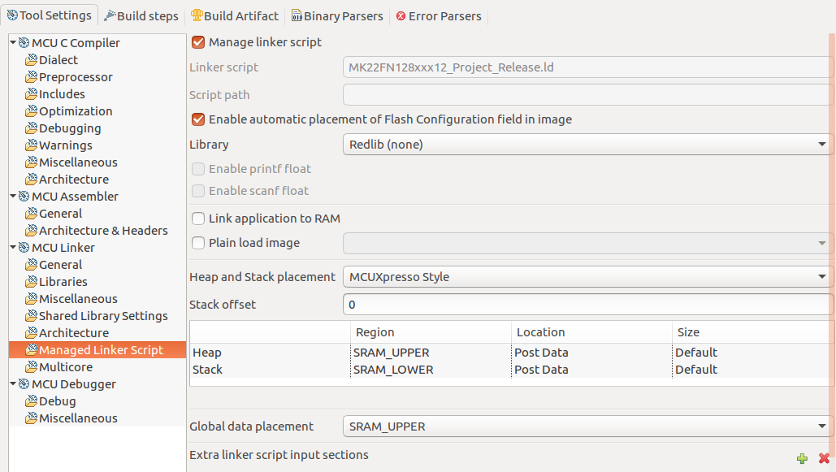Click the Build steps tab icon
Image resolution: width=836 pixels, height=472 pixels.
[x=110, y=15]
